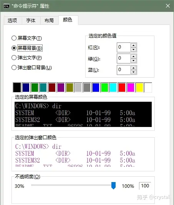Click the 30% opacity minimum label

[x=20, y=186]
